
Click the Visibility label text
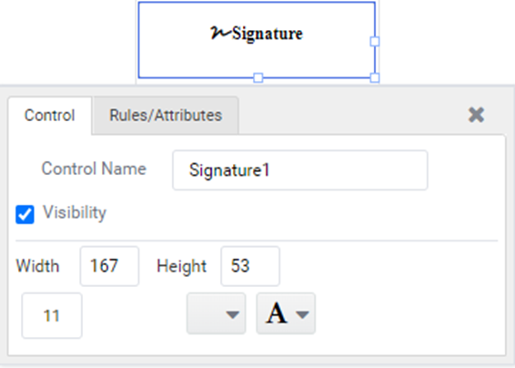pos(75,213)
